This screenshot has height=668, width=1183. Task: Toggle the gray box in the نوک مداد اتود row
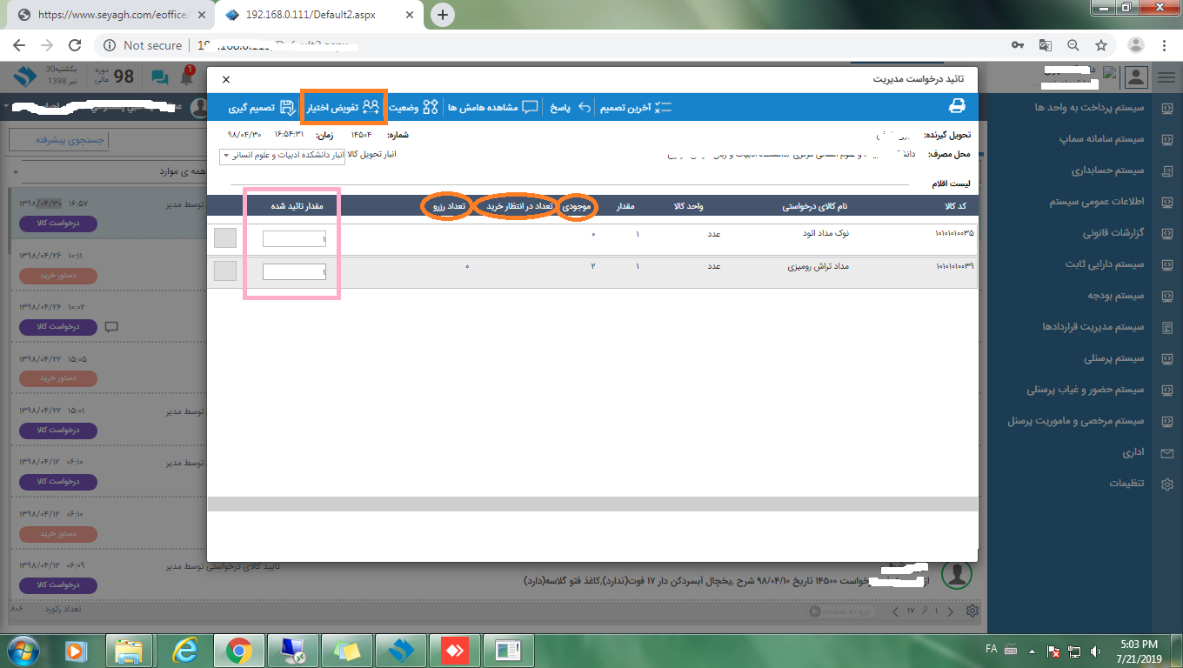(225, 238)
